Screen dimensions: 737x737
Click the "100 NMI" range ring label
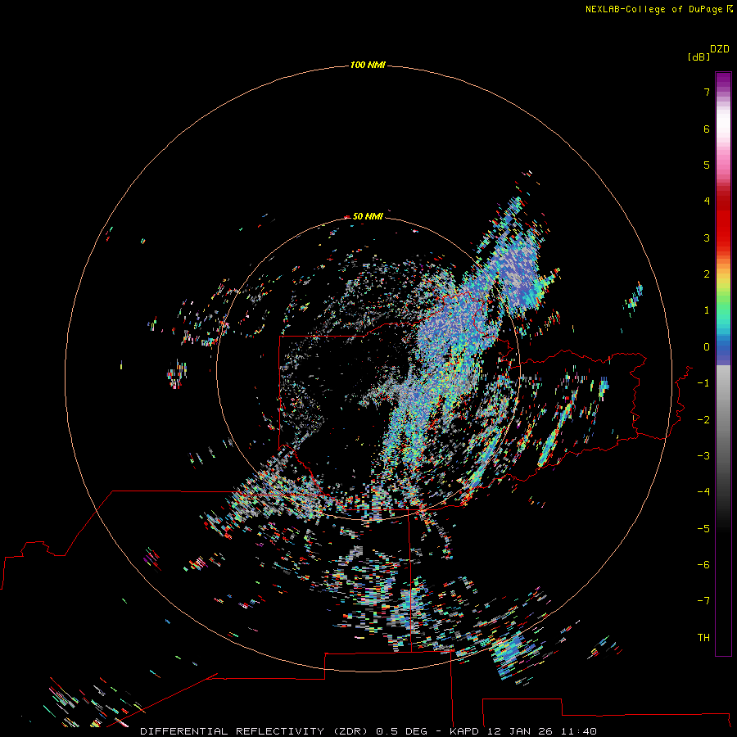coord(368,65)
